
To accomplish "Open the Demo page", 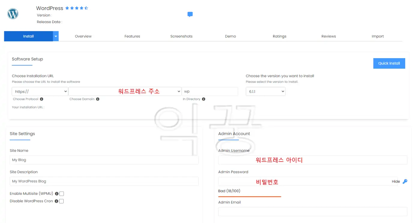I will tap(230, 36).
